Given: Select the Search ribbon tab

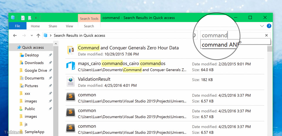Looking at the screenshot, I should (x=89, y=26).
